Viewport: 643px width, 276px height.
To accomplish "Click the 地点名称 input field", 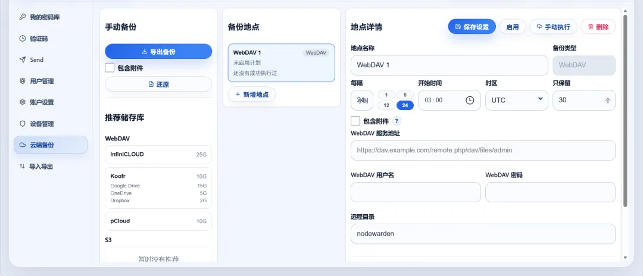I will [450, 65].
